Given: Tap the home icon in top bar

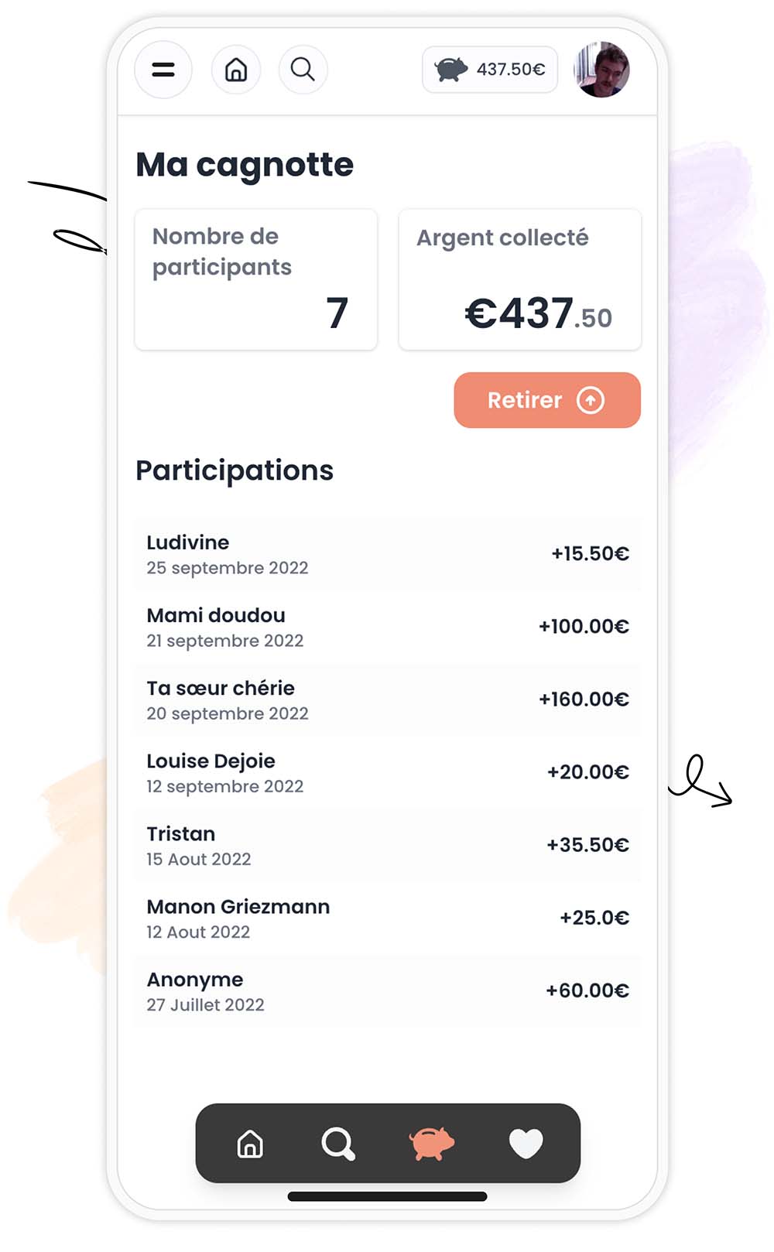Looking at the screenshot, I should pos(236,70).
